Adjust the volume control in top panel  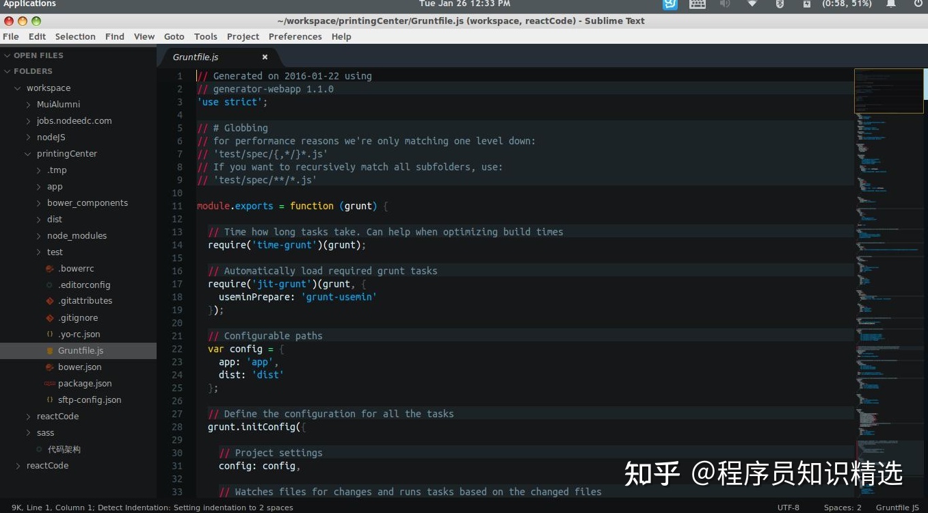(x=725, y=4)
